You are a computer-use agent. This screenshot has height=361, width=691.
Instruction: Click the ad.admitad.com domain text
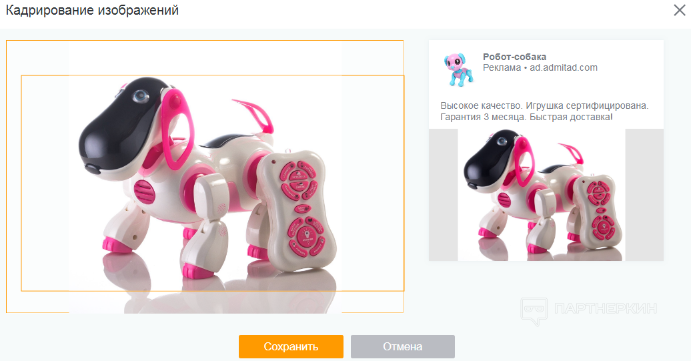(564, 67)
